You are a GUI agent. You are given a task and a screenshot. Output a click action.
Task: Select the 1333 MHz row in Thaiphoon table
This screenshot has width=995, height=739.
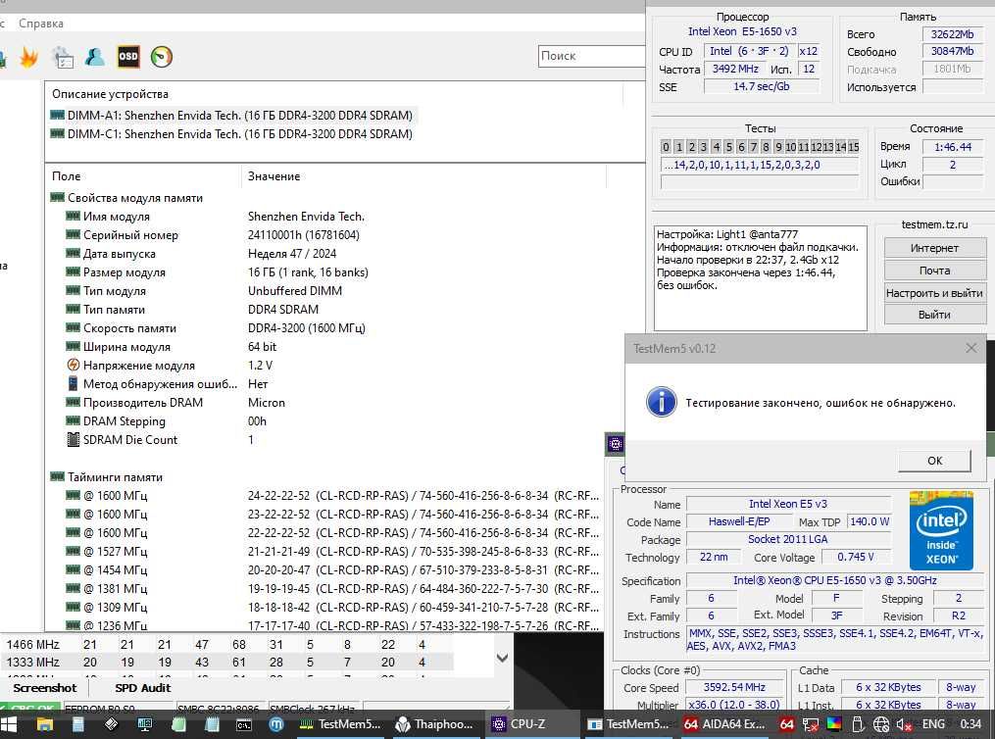click(x=227, y=662)
